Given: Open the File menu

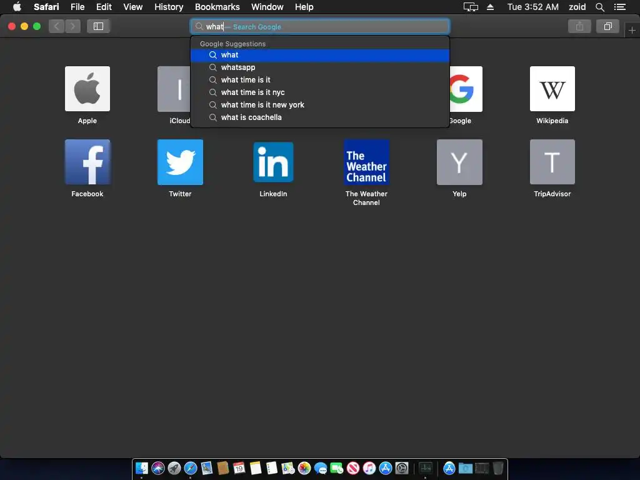Looking at the screenshot, I should 77,7.
